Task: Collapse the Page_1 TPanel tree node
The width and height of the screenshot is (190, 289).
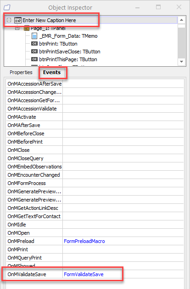Action: click(x=17, y=28)
